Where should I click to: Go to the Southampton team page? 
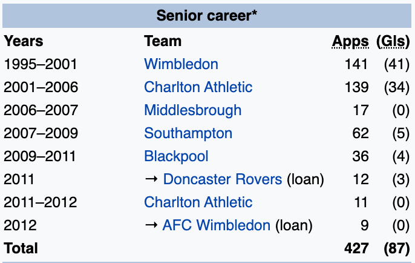[188, 133]
